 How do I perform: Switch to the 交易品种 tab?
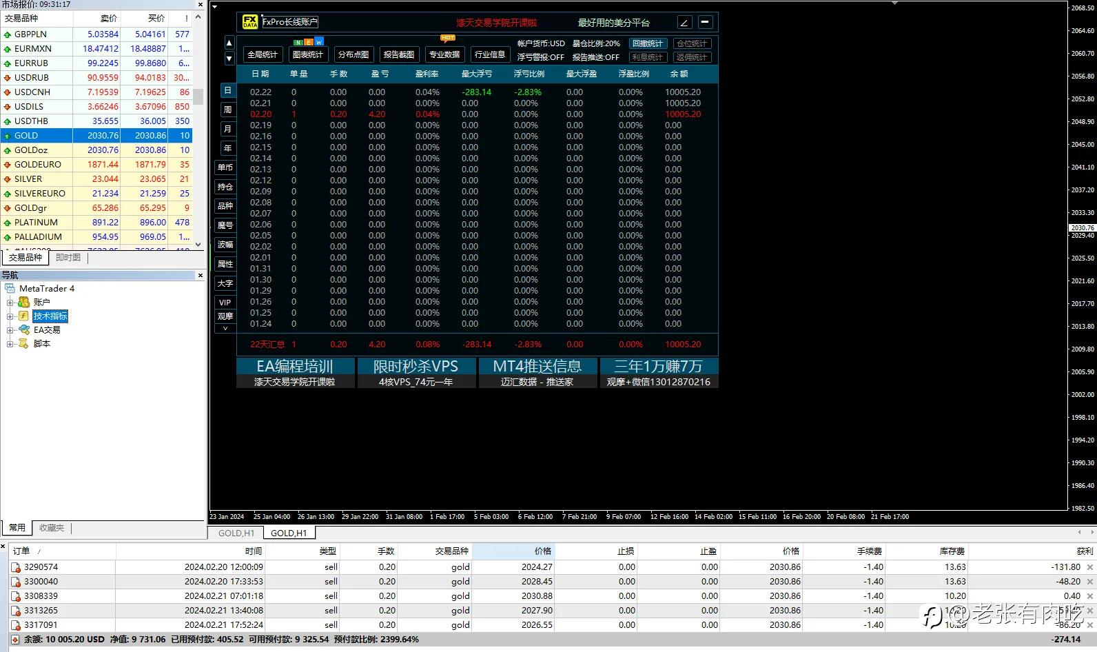point(25,258)
